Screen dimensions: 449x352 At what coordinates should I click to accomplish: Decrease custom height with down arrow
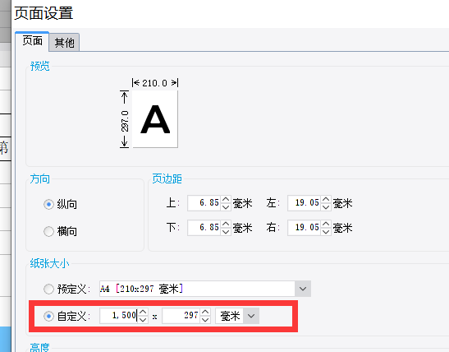(x=205, y=320)
